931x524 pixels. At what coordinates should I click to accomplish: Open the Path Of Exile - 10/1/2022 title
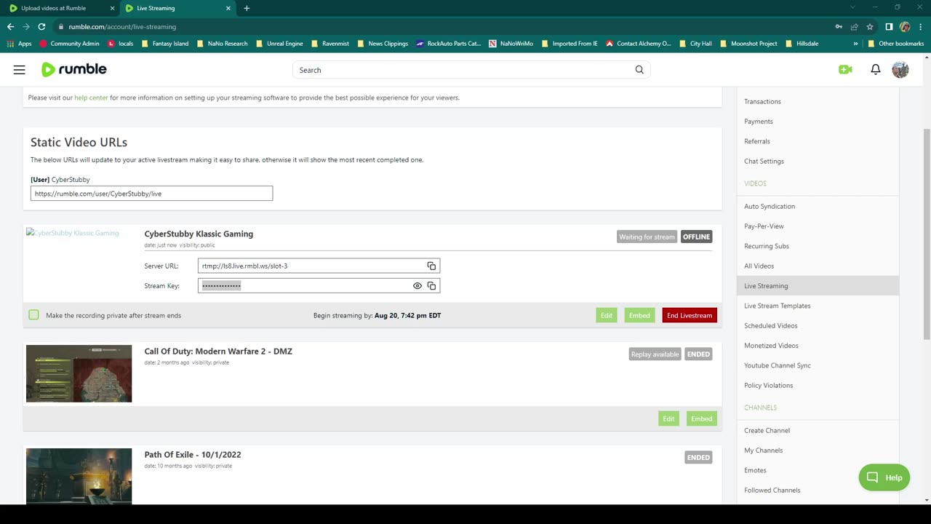(193, 455)
